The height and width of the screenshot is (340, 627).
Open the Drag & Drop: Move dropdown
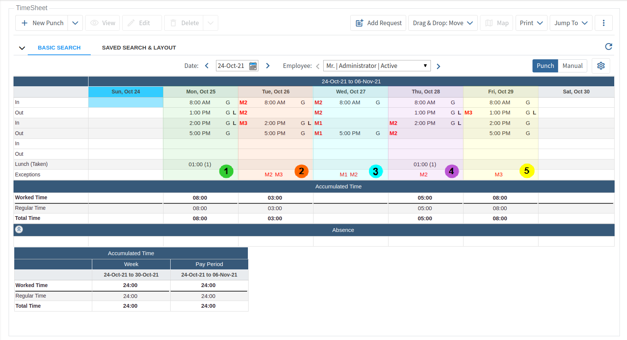point(442,23)
